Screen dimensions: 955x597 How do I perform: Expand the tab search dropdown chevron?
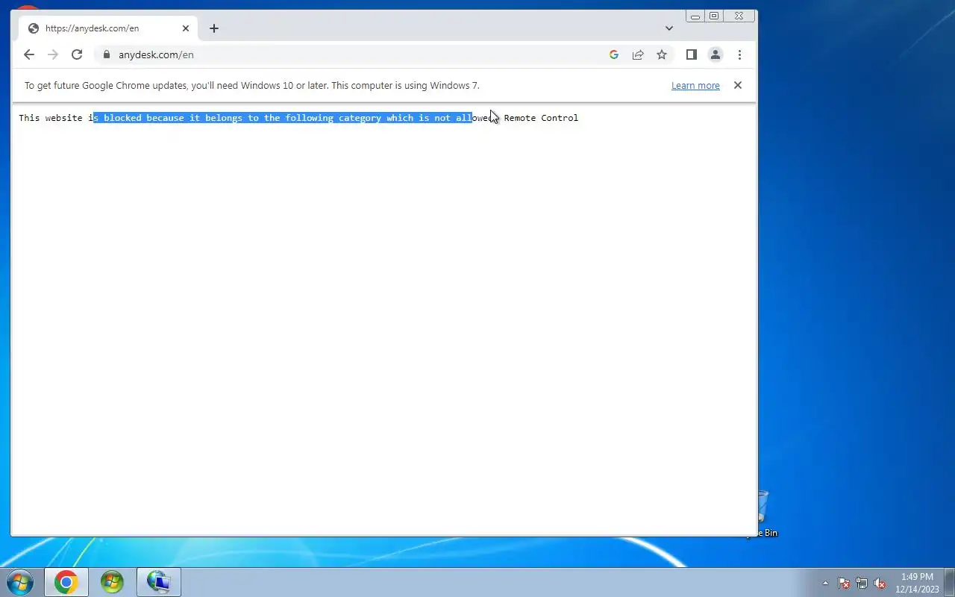coord(669,28)
